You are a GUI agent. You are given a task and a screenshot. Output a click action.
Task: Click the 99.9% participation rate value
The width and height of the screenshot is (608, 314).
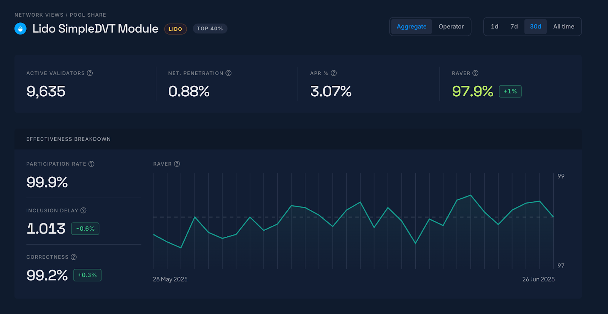pos(47,182)
